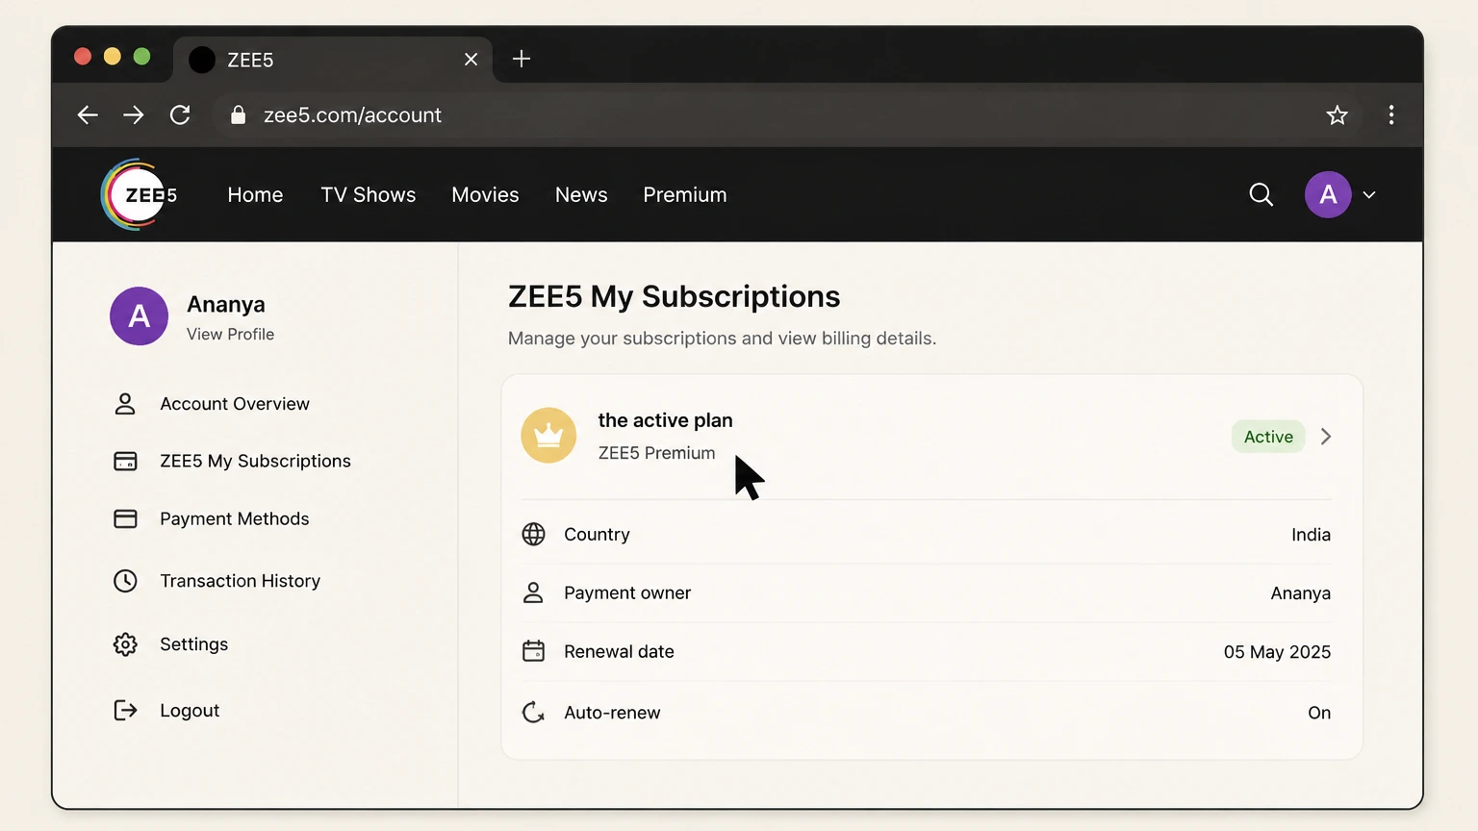Viewport: 1478px width, 831px height.
Task: Open Transaction History in sidebar
Action: (240, 581)
